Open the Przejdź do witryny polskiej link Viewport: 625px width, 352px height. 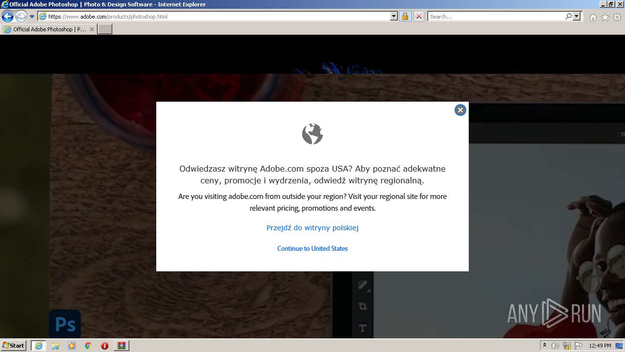pos(312,228)
